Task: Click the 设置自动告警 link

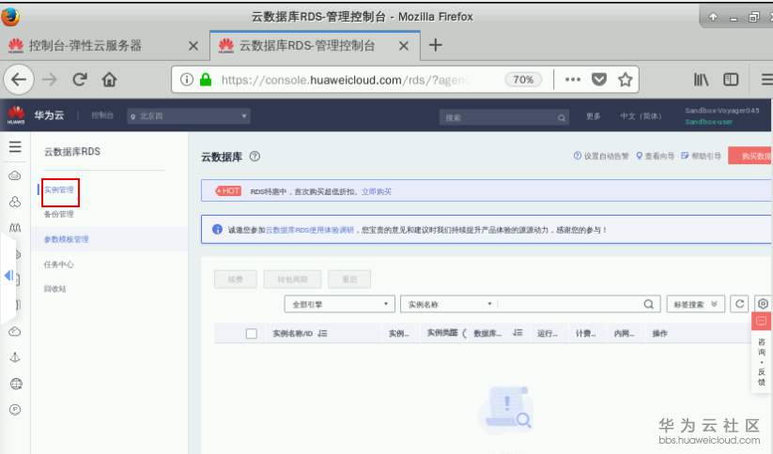Action: [601, 156]
